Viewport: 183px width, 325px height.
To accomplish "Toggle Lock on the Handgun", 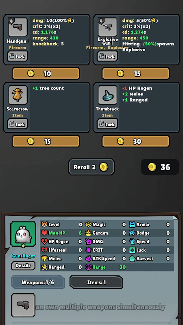I will tap(17, 56).
